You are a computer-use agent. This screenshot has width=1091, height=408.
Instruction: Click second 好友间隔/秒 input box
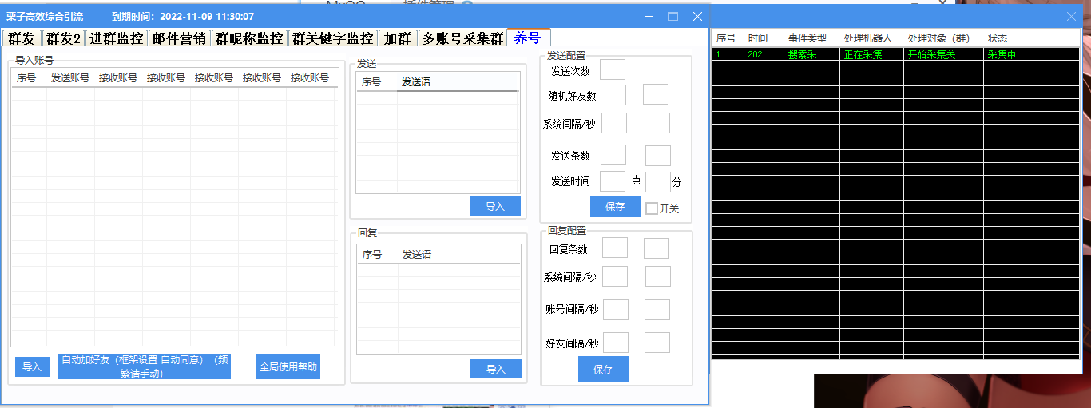click(x=657, y=343)
